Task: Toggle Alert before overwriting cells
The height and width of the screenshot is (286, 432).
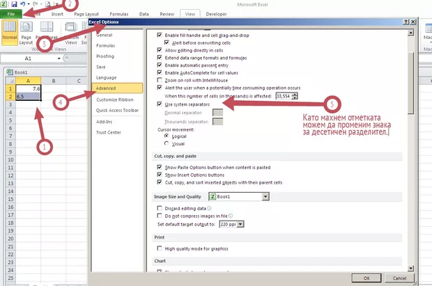Action: click(x=167, y=42)
